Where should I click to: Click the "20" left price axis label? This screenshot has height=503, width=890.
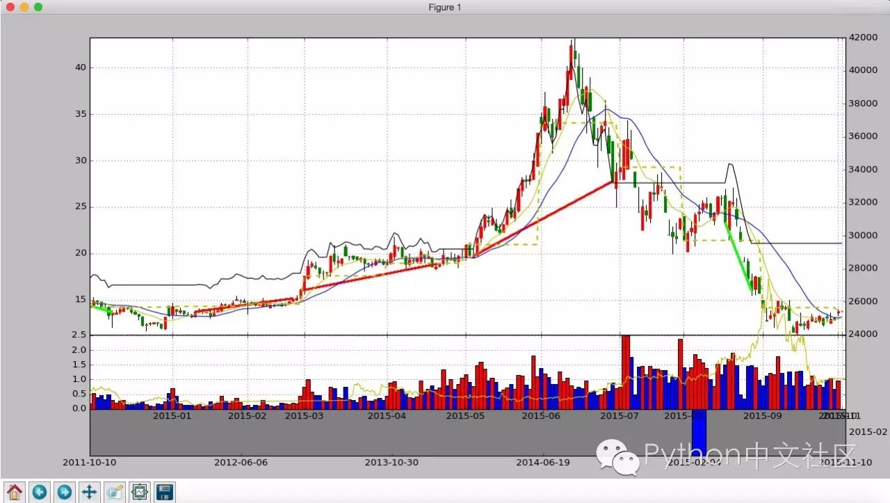point(80,253)
